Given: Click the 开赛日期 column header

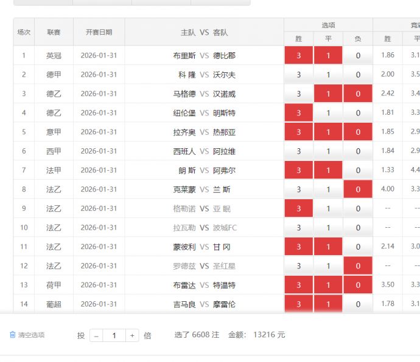Looking at the screenshot, I should click(x=99, y=32).
